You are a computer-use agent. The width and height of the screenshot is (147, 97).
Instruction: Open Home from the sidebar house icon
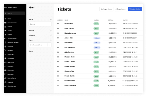5,19
